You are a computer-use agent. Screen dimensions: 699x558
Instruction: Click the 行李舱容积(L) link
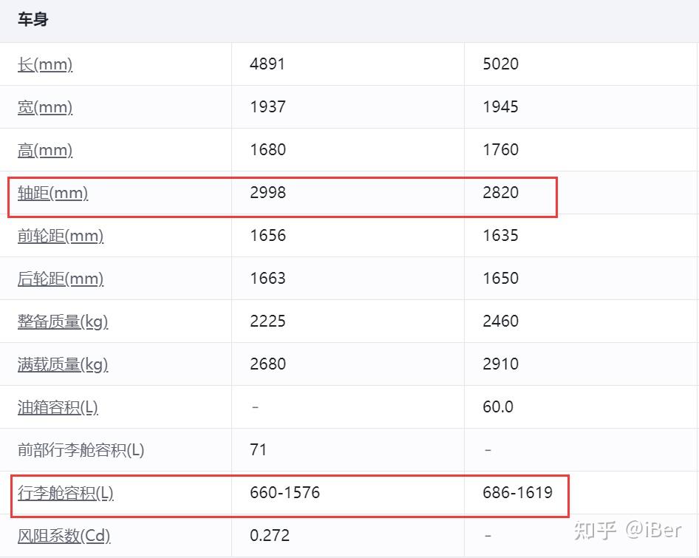[66, 493]
